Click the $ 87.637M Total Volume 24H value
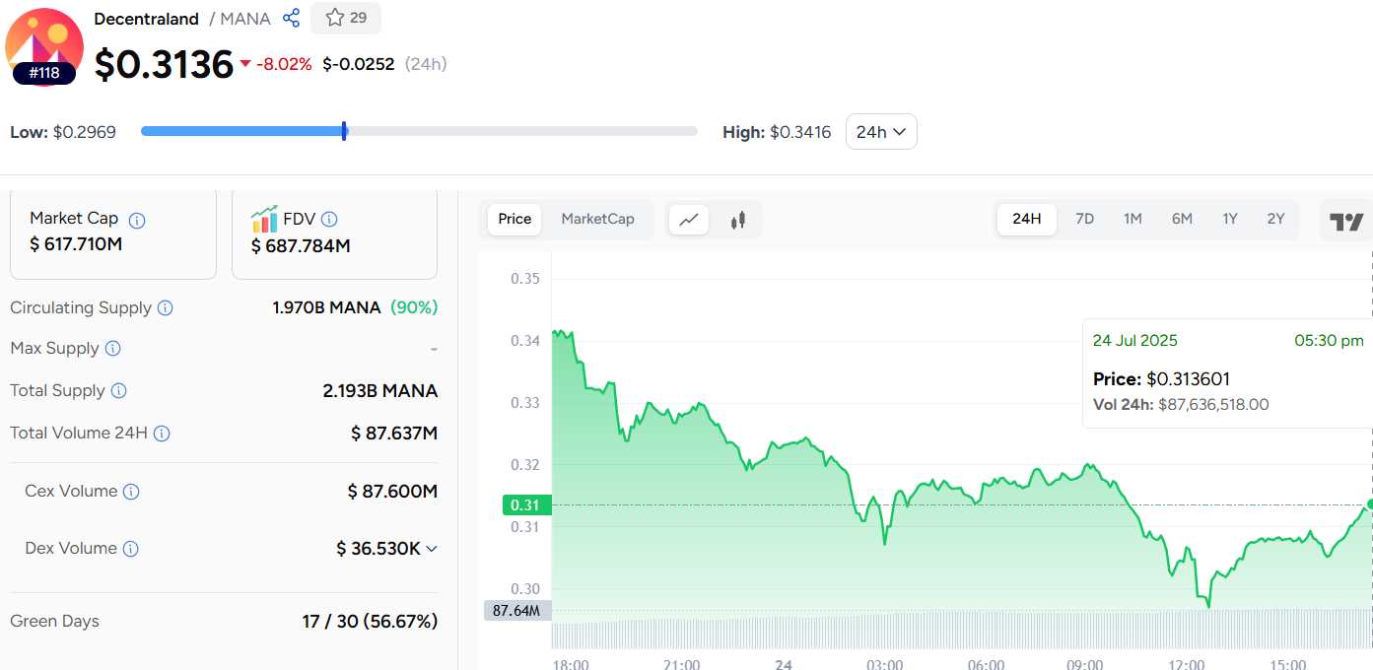 (394, 434)
